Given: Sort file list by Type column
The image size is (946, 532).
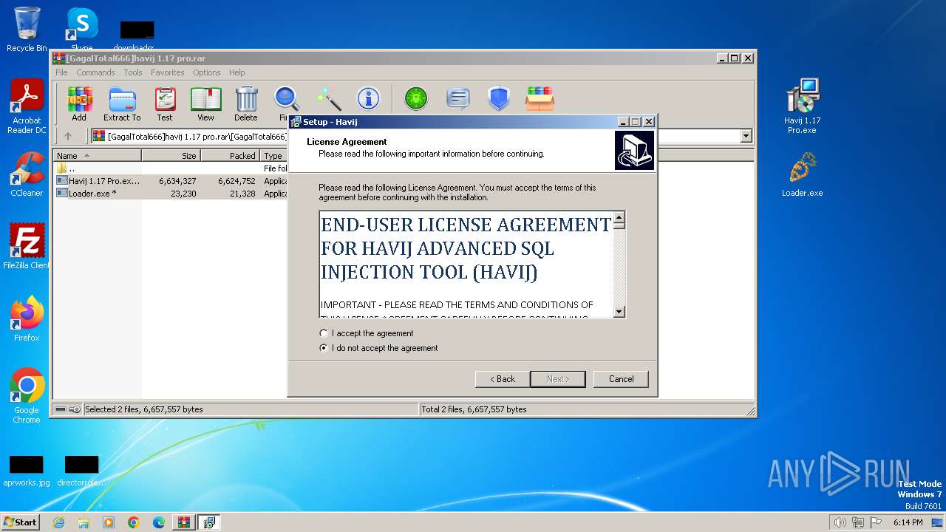Looking at the screenshot, I should tap(274, 156).
